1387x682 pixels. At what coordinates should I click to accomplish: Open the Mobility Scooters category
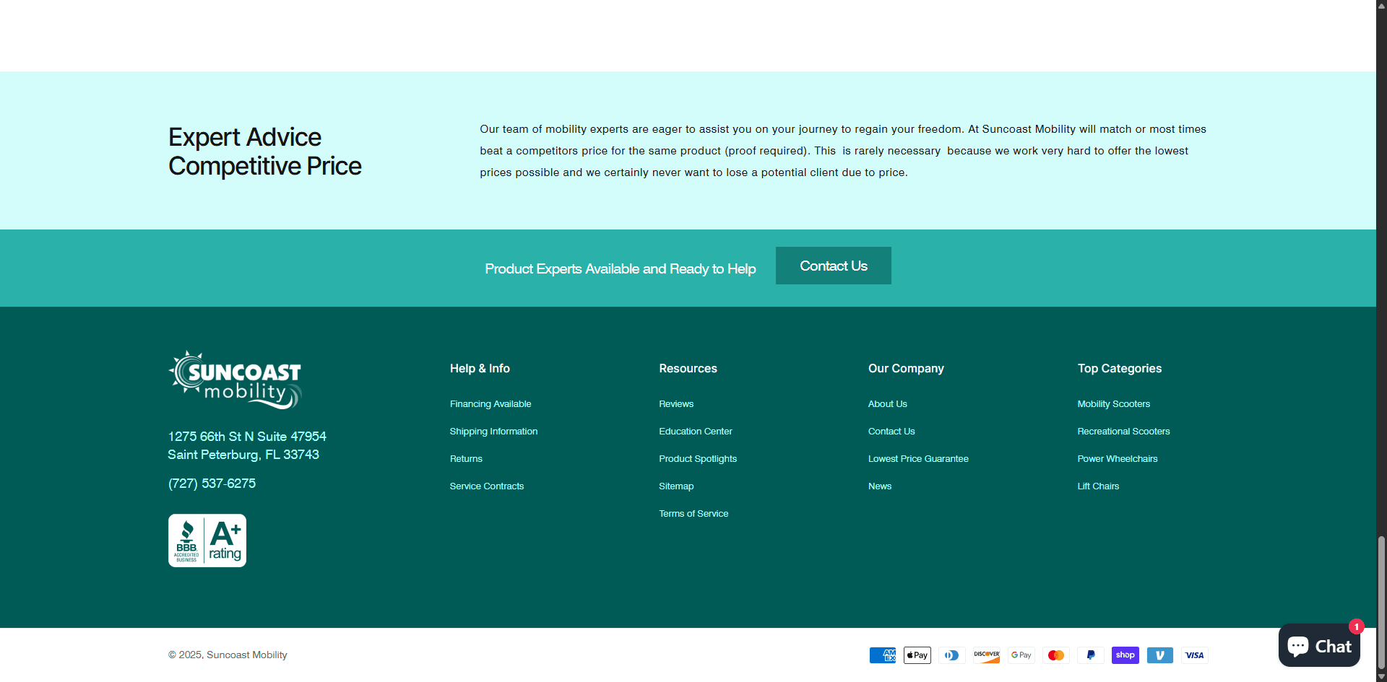(1113, 403)
